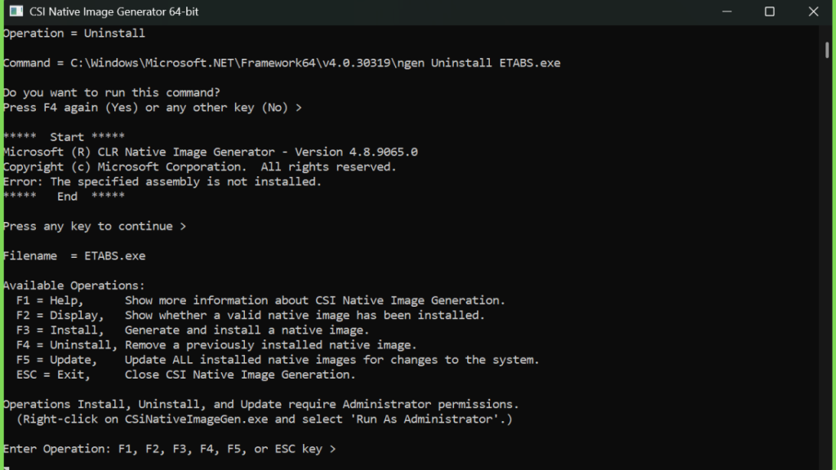Click the console app icon in title bar
Image resolution: width=836 pixels, height=470 pixels.
pos(16,11)
